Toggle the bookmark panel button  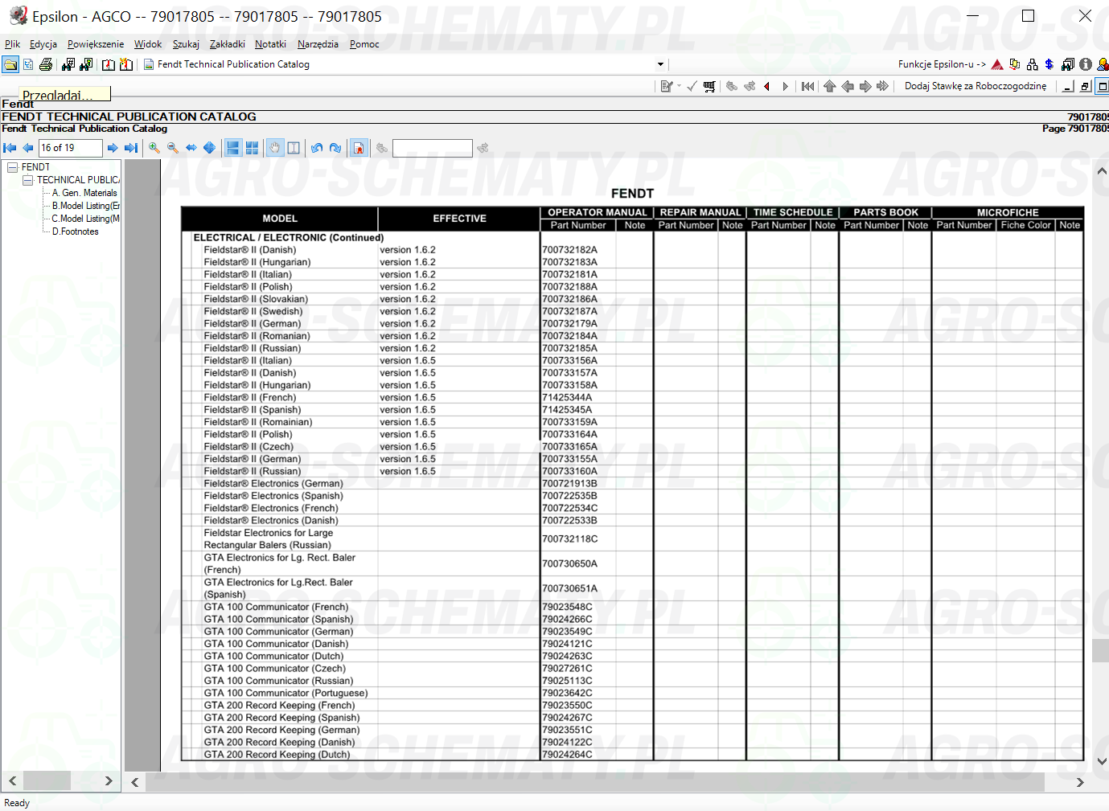pyautogui.click(x=359, y=148)
